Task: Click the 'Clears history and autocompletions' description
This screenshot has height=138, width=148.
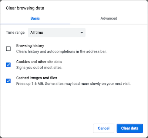Action: coord(61,51)
